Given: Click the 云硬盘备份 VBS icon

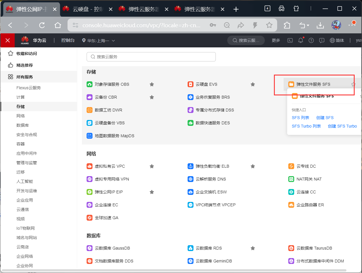Looking at the screenshot, I should point(90,123).
